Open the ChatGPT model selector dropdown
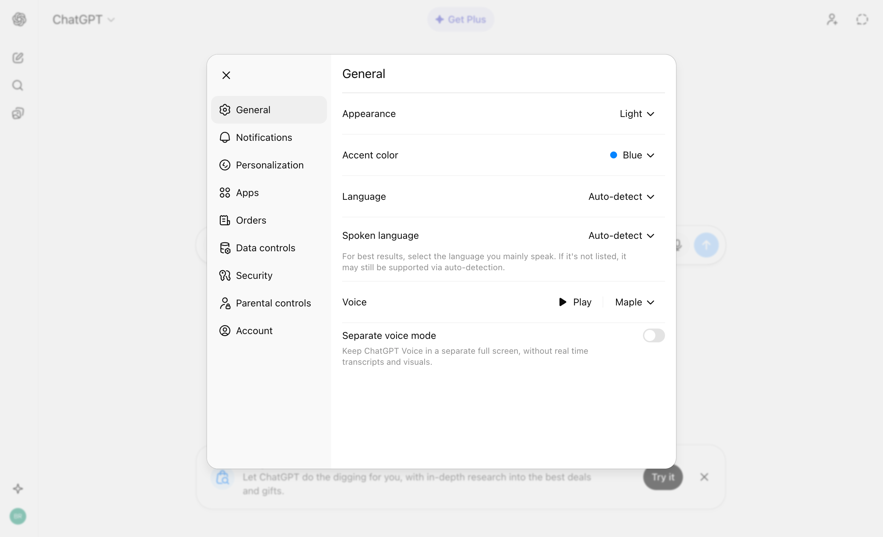This screenshot has width=883, height=537. (x=83, y=19)
